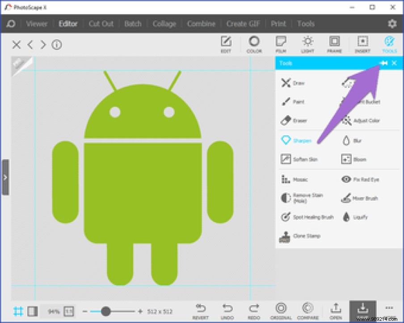Open the Color adjustments panel

254,44
